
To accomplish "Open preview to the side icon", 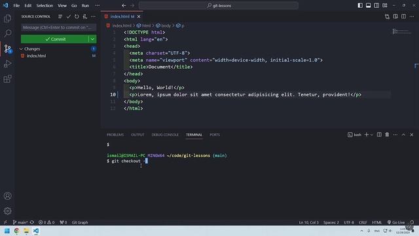I will [395, 16].
